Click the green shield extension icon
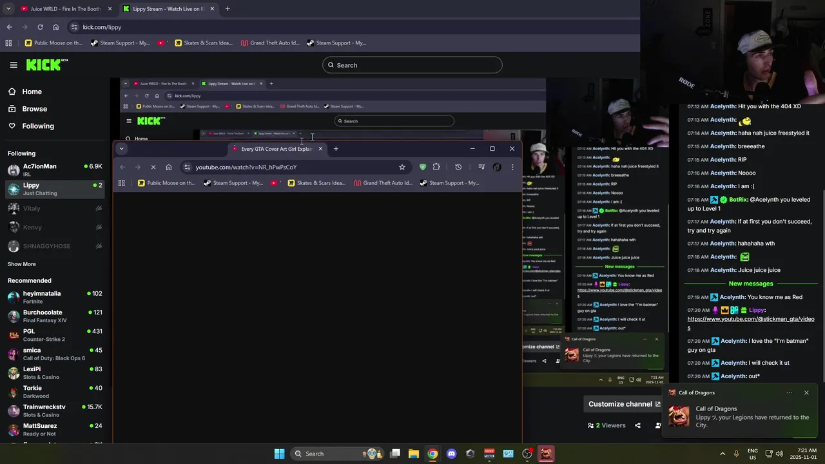The width and height of the screenshot is (825, 464). point(422,167)
